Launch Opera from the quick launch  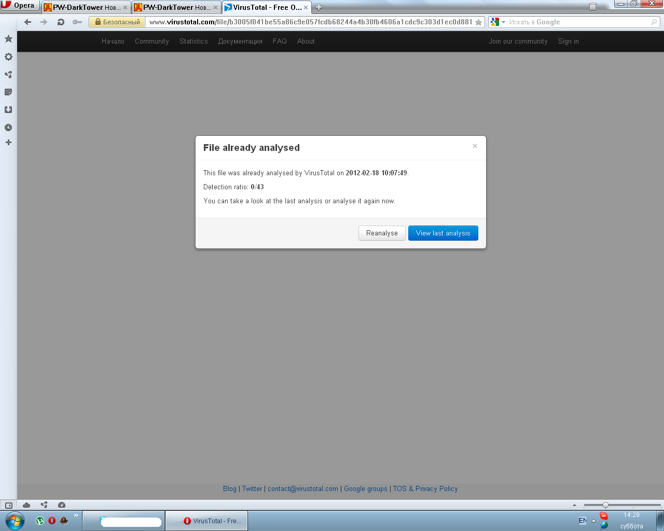(x=52, y=521)
